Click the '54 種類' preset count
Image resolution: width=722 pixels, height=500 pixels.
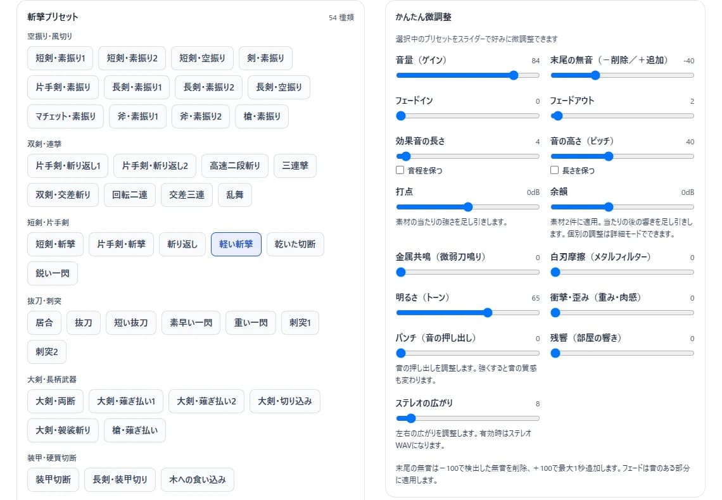coord(341,18)
